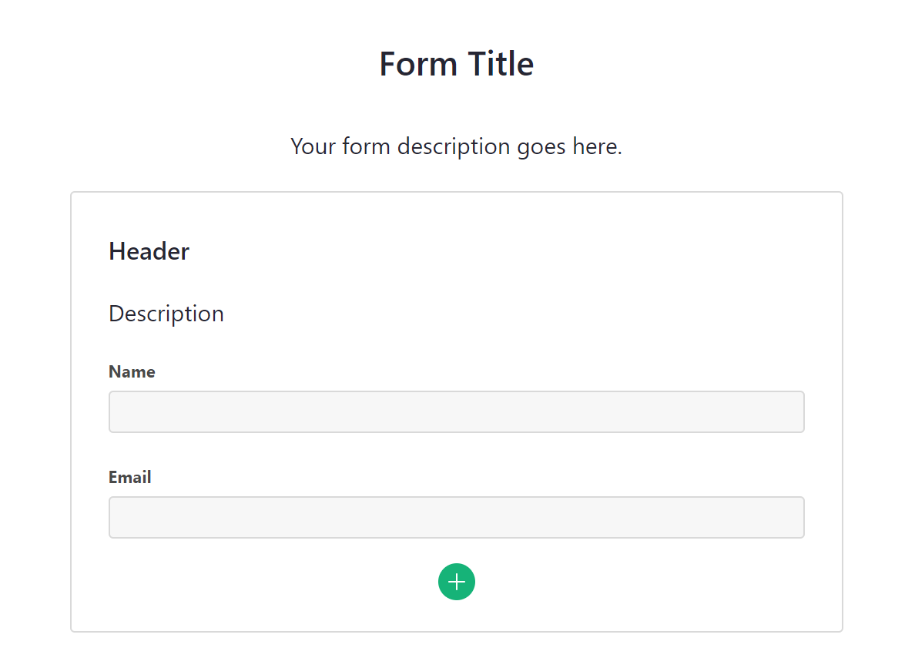Click the form description line above the card
This screenshot has height=648, width=915.
pyautogui.click(x=456, y=146)
